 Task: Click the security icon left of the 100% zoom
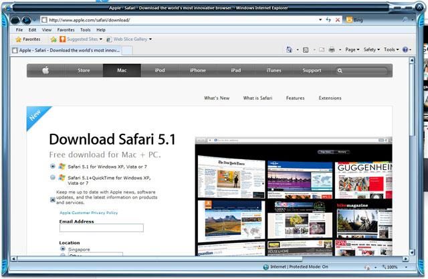[x=368, y=267]
